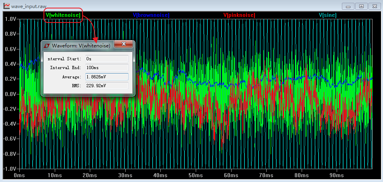Click the 1.0V label on vertical axis
The width and height of the screenshot is (383, 182).
(11, 19)
